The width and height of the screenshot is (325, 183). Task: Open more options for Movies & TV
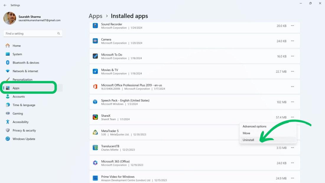click(x=292, y=71)
